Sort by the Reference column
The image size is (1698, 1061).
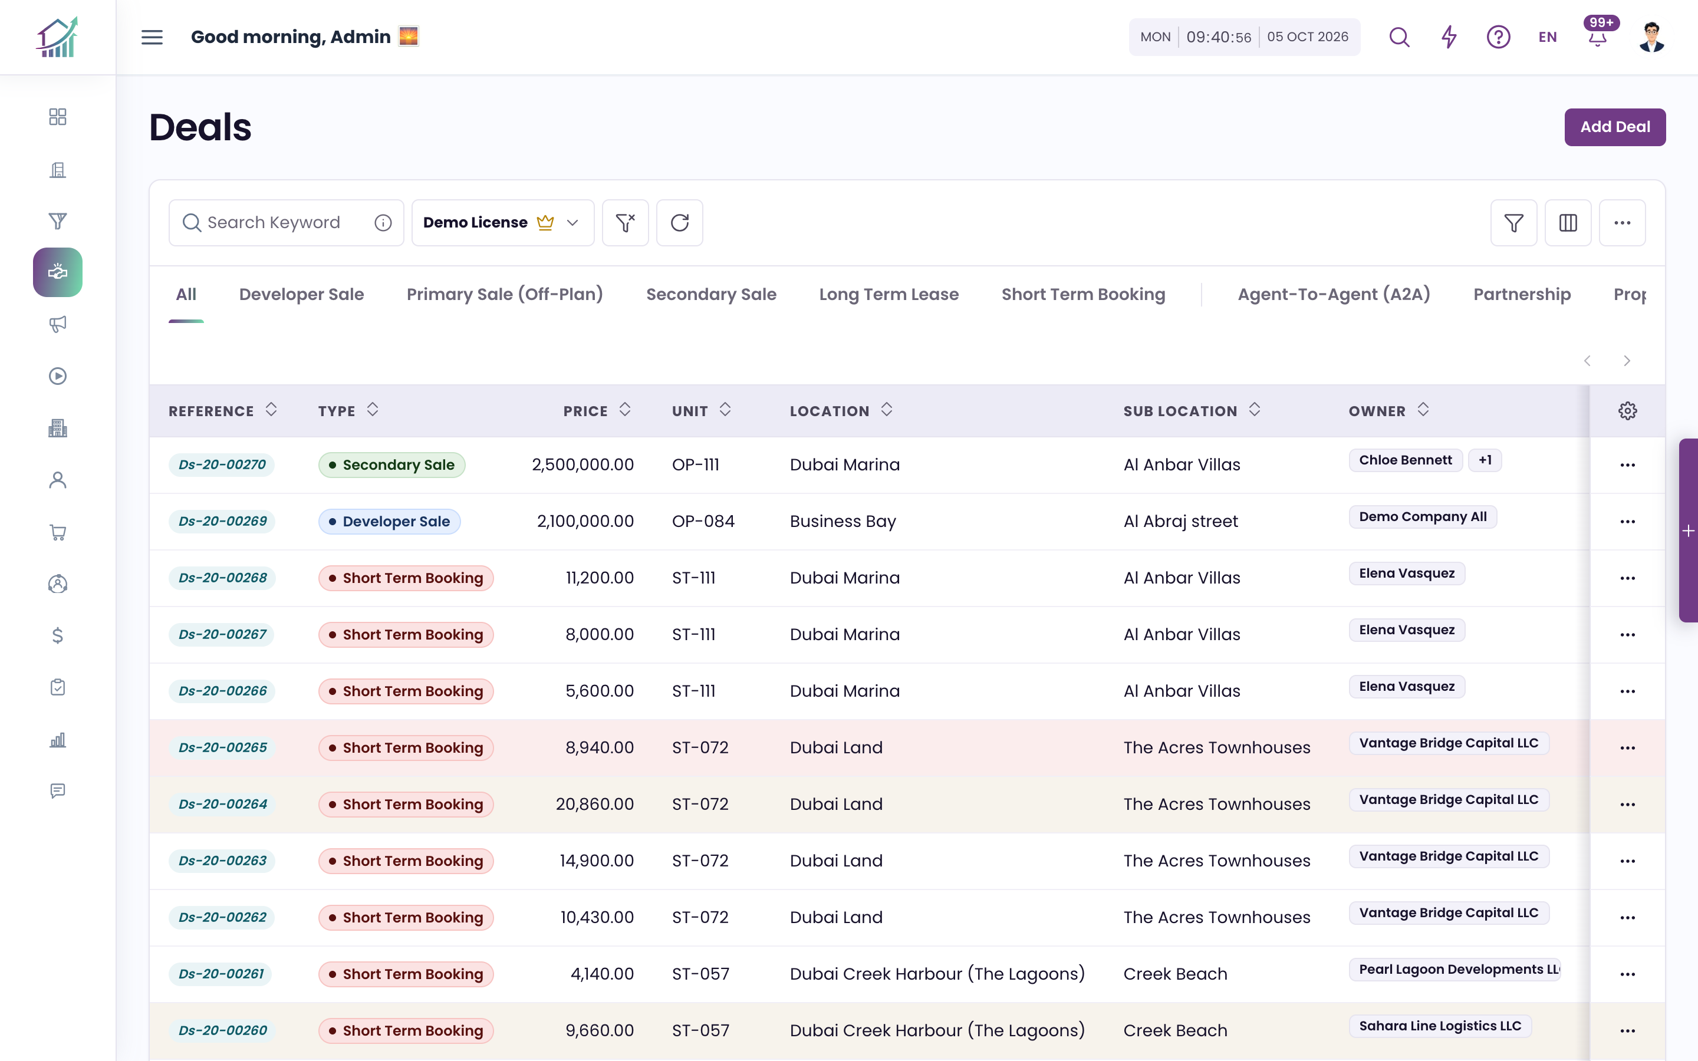(x=271, y=410)
